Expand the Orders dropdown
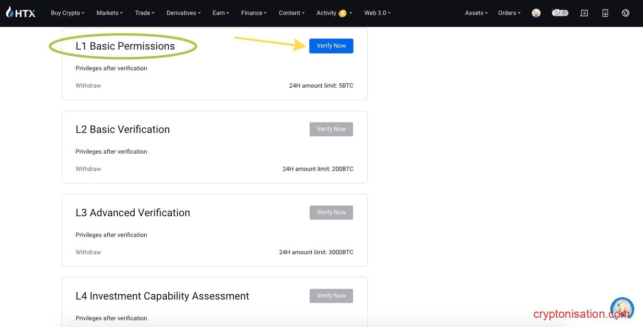Image resolution: width=643 pixels, height=327 pixels. point(509,13)
